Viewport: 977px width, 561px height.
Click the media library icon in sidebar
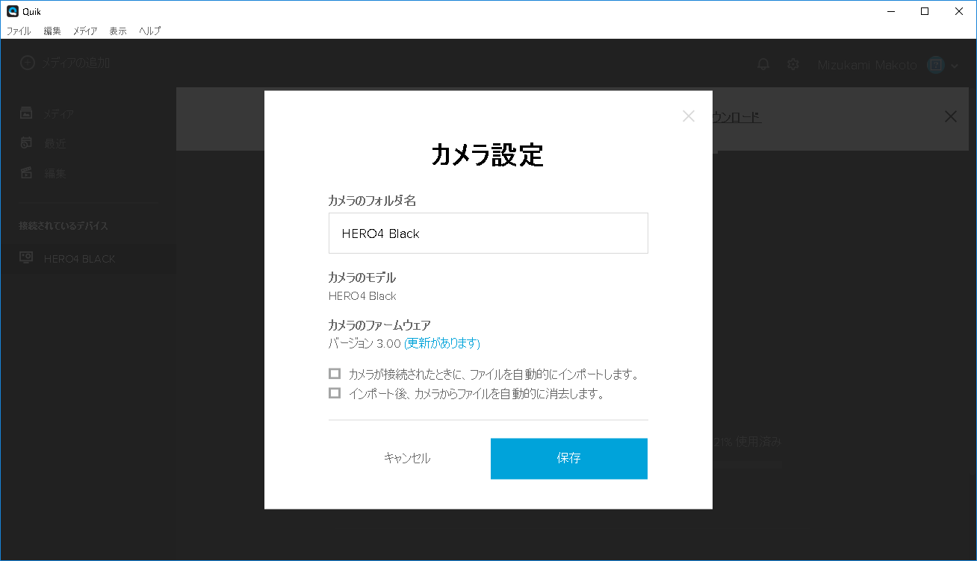coord(26,113)
